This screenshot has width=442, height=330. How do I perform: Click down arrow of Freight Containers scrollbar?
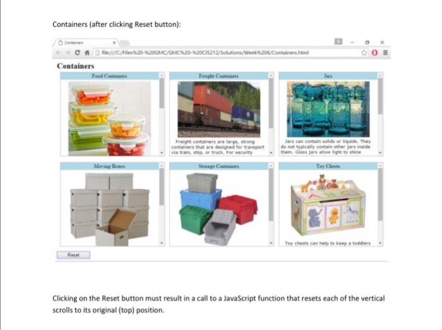(271, 153)
